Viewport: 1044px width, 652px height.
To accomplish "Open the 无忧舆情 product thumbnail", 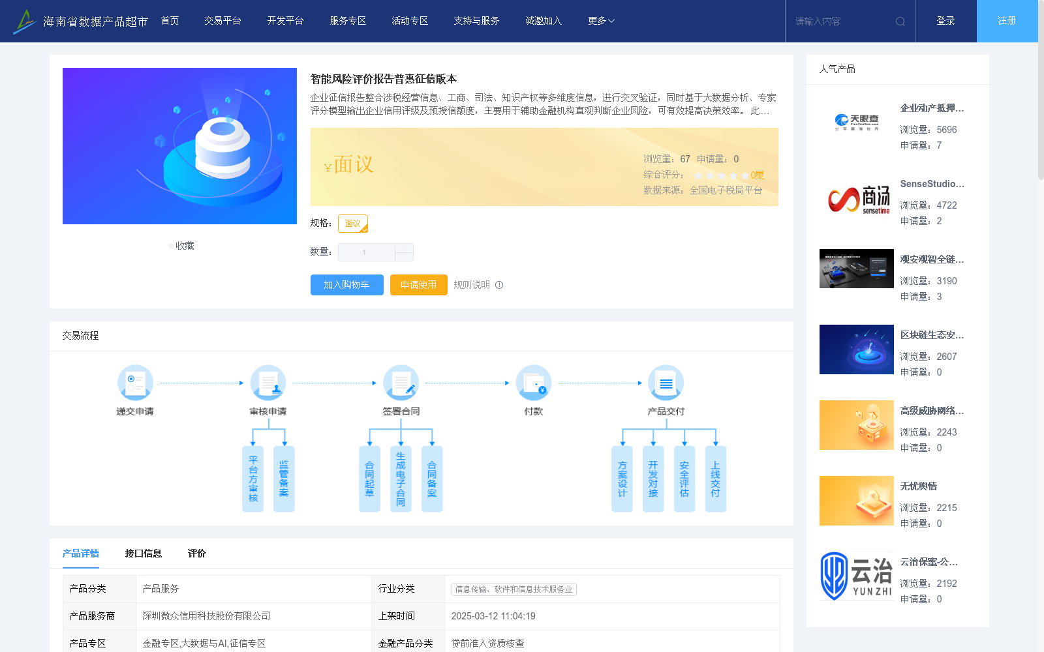I will click(857, 501).
